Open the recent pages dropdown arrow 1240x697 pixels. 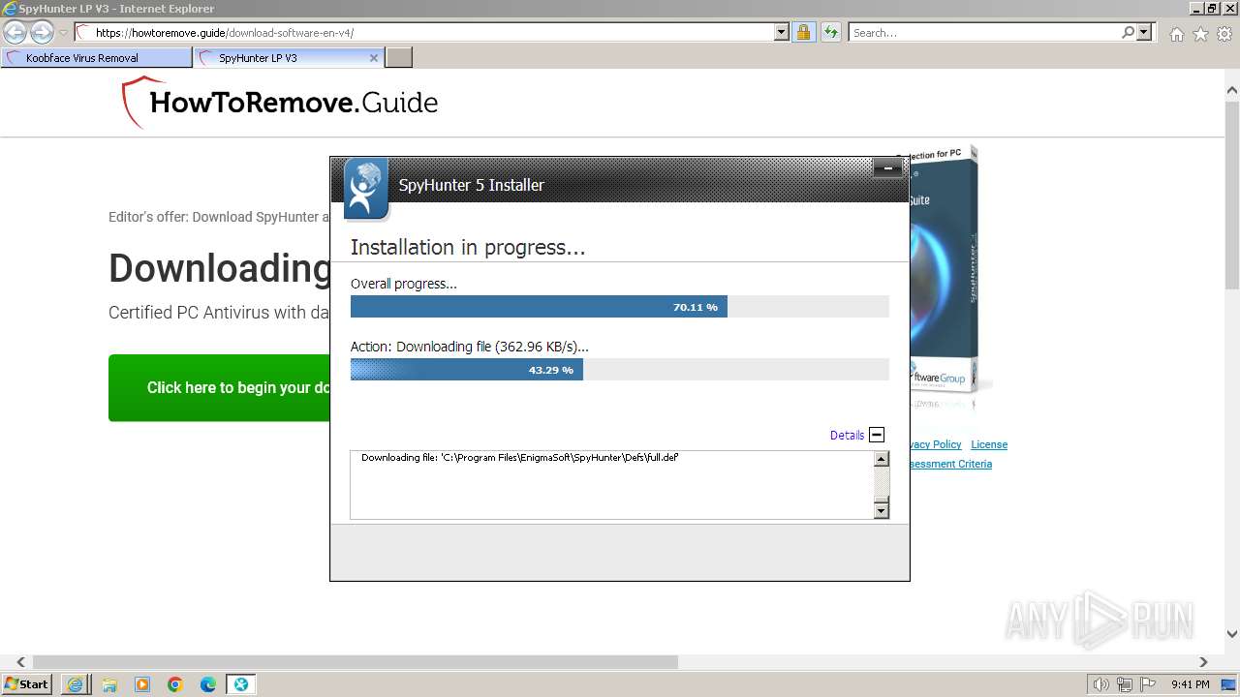63,33
